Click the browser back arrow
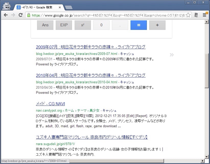Screen dimensions: 210x164 pyautogui.click(x=6, y=15)
